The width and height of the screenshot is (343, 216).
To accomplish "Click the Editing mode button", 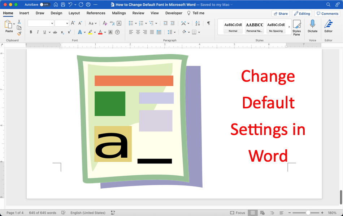I will [302, 14].
